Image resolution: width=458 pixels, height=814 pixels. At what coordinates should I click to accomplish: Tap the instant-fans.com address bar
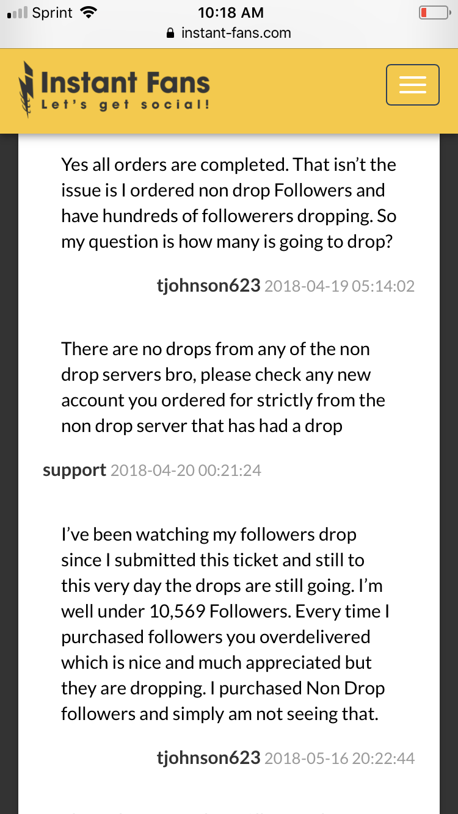pyautogui.click(x=229, y=33)
